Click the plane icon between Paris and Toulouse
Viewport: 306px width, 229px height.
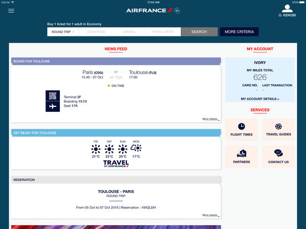point(116,72)
